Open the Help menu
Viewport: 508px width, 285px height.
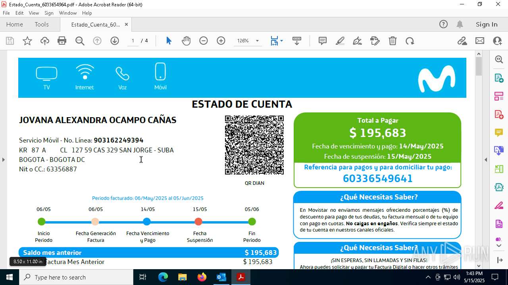pyautogui.click(x=87, y=13)
